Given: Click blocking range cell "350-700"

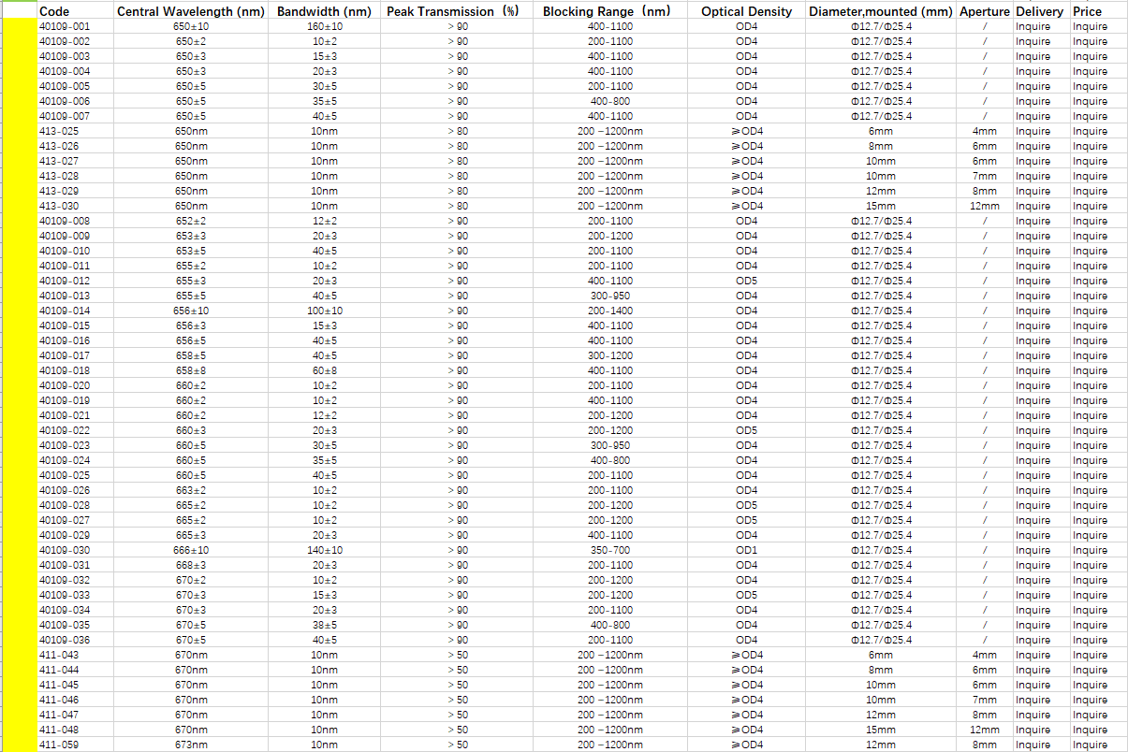Looking at the screenshot, I should coord(609,550).
